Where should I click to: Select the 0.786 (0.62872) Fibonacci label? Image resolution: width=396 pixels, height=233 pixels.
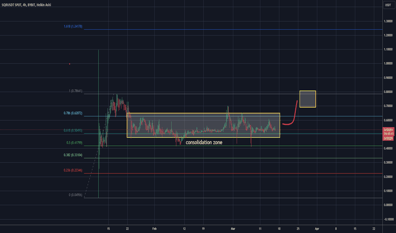(73, 113)
